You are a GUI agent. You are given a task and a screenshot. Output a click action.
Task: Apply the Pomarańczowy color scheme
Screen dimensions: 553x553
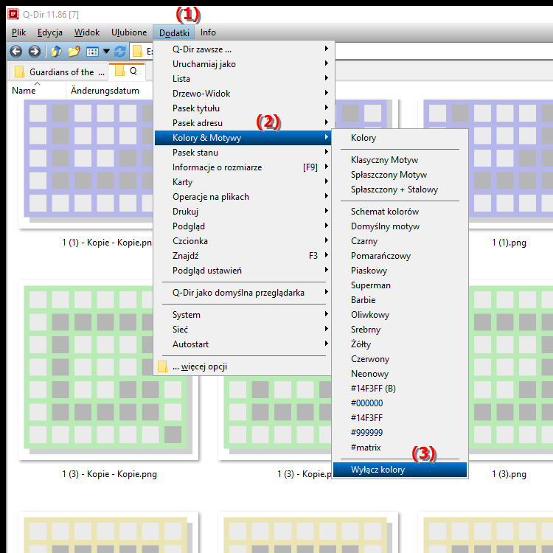tap(400, 256)
